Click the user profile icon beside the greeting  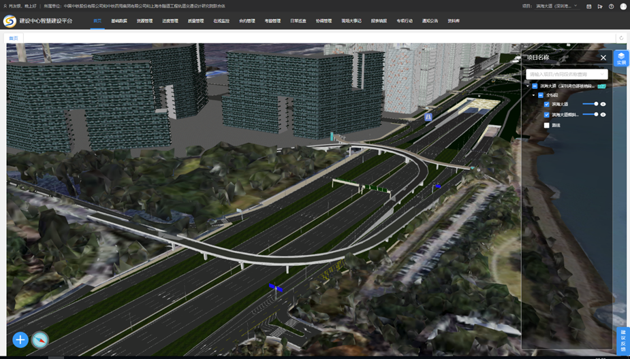(5, 6)
